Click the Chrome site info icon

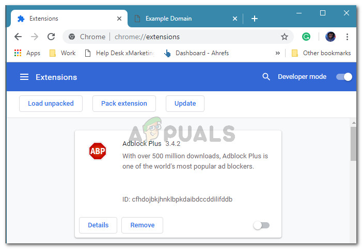tap(72, 37)
